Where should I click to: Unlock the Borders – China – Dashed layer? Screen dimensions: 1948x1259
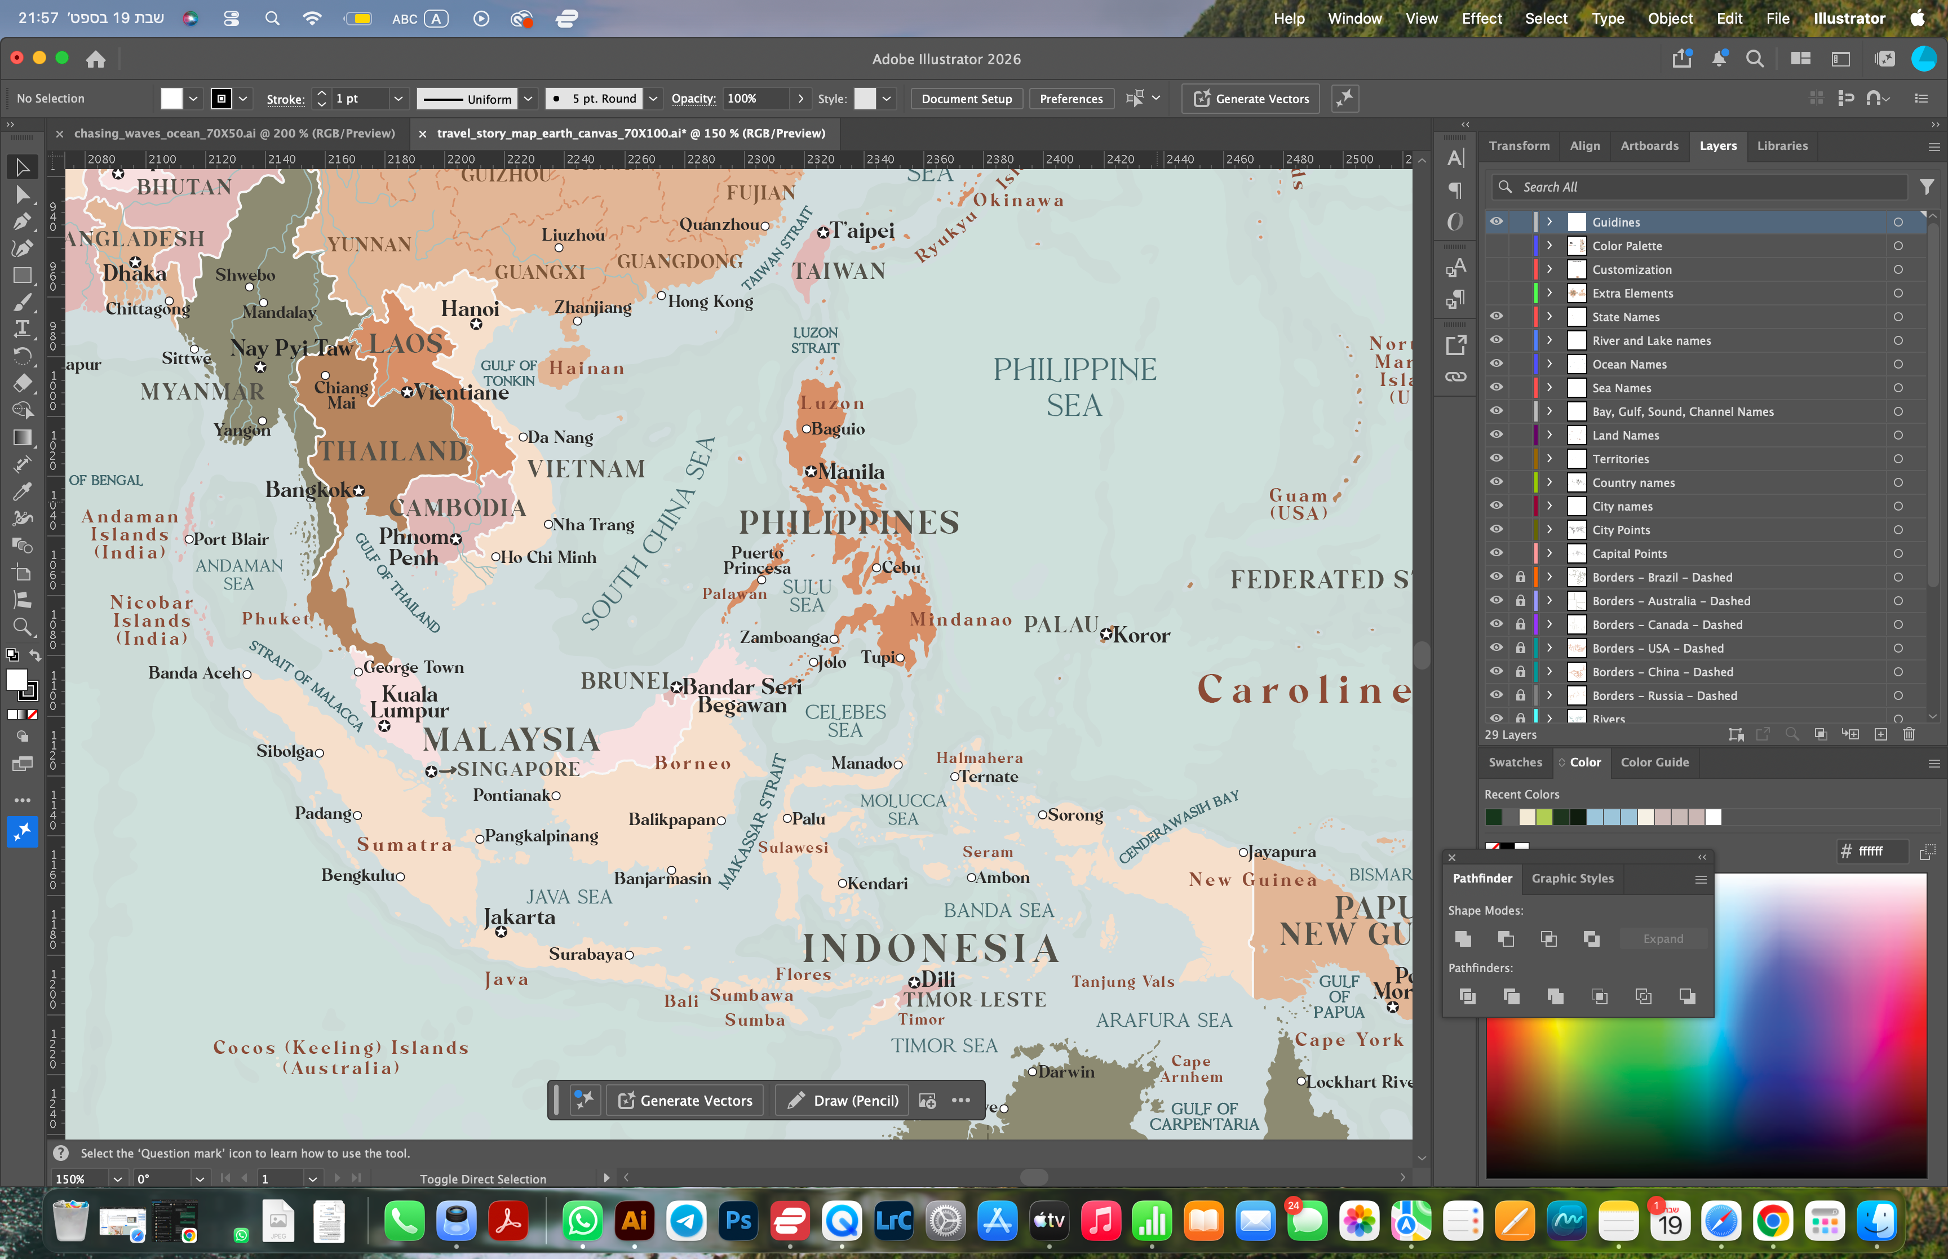(x=1520, y=672)
